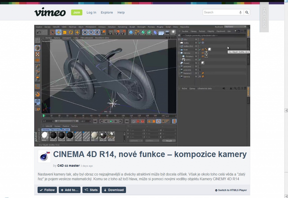288x198 pixels.
Task: Open the viewport Kamery menu
Action: coord(57,38)
